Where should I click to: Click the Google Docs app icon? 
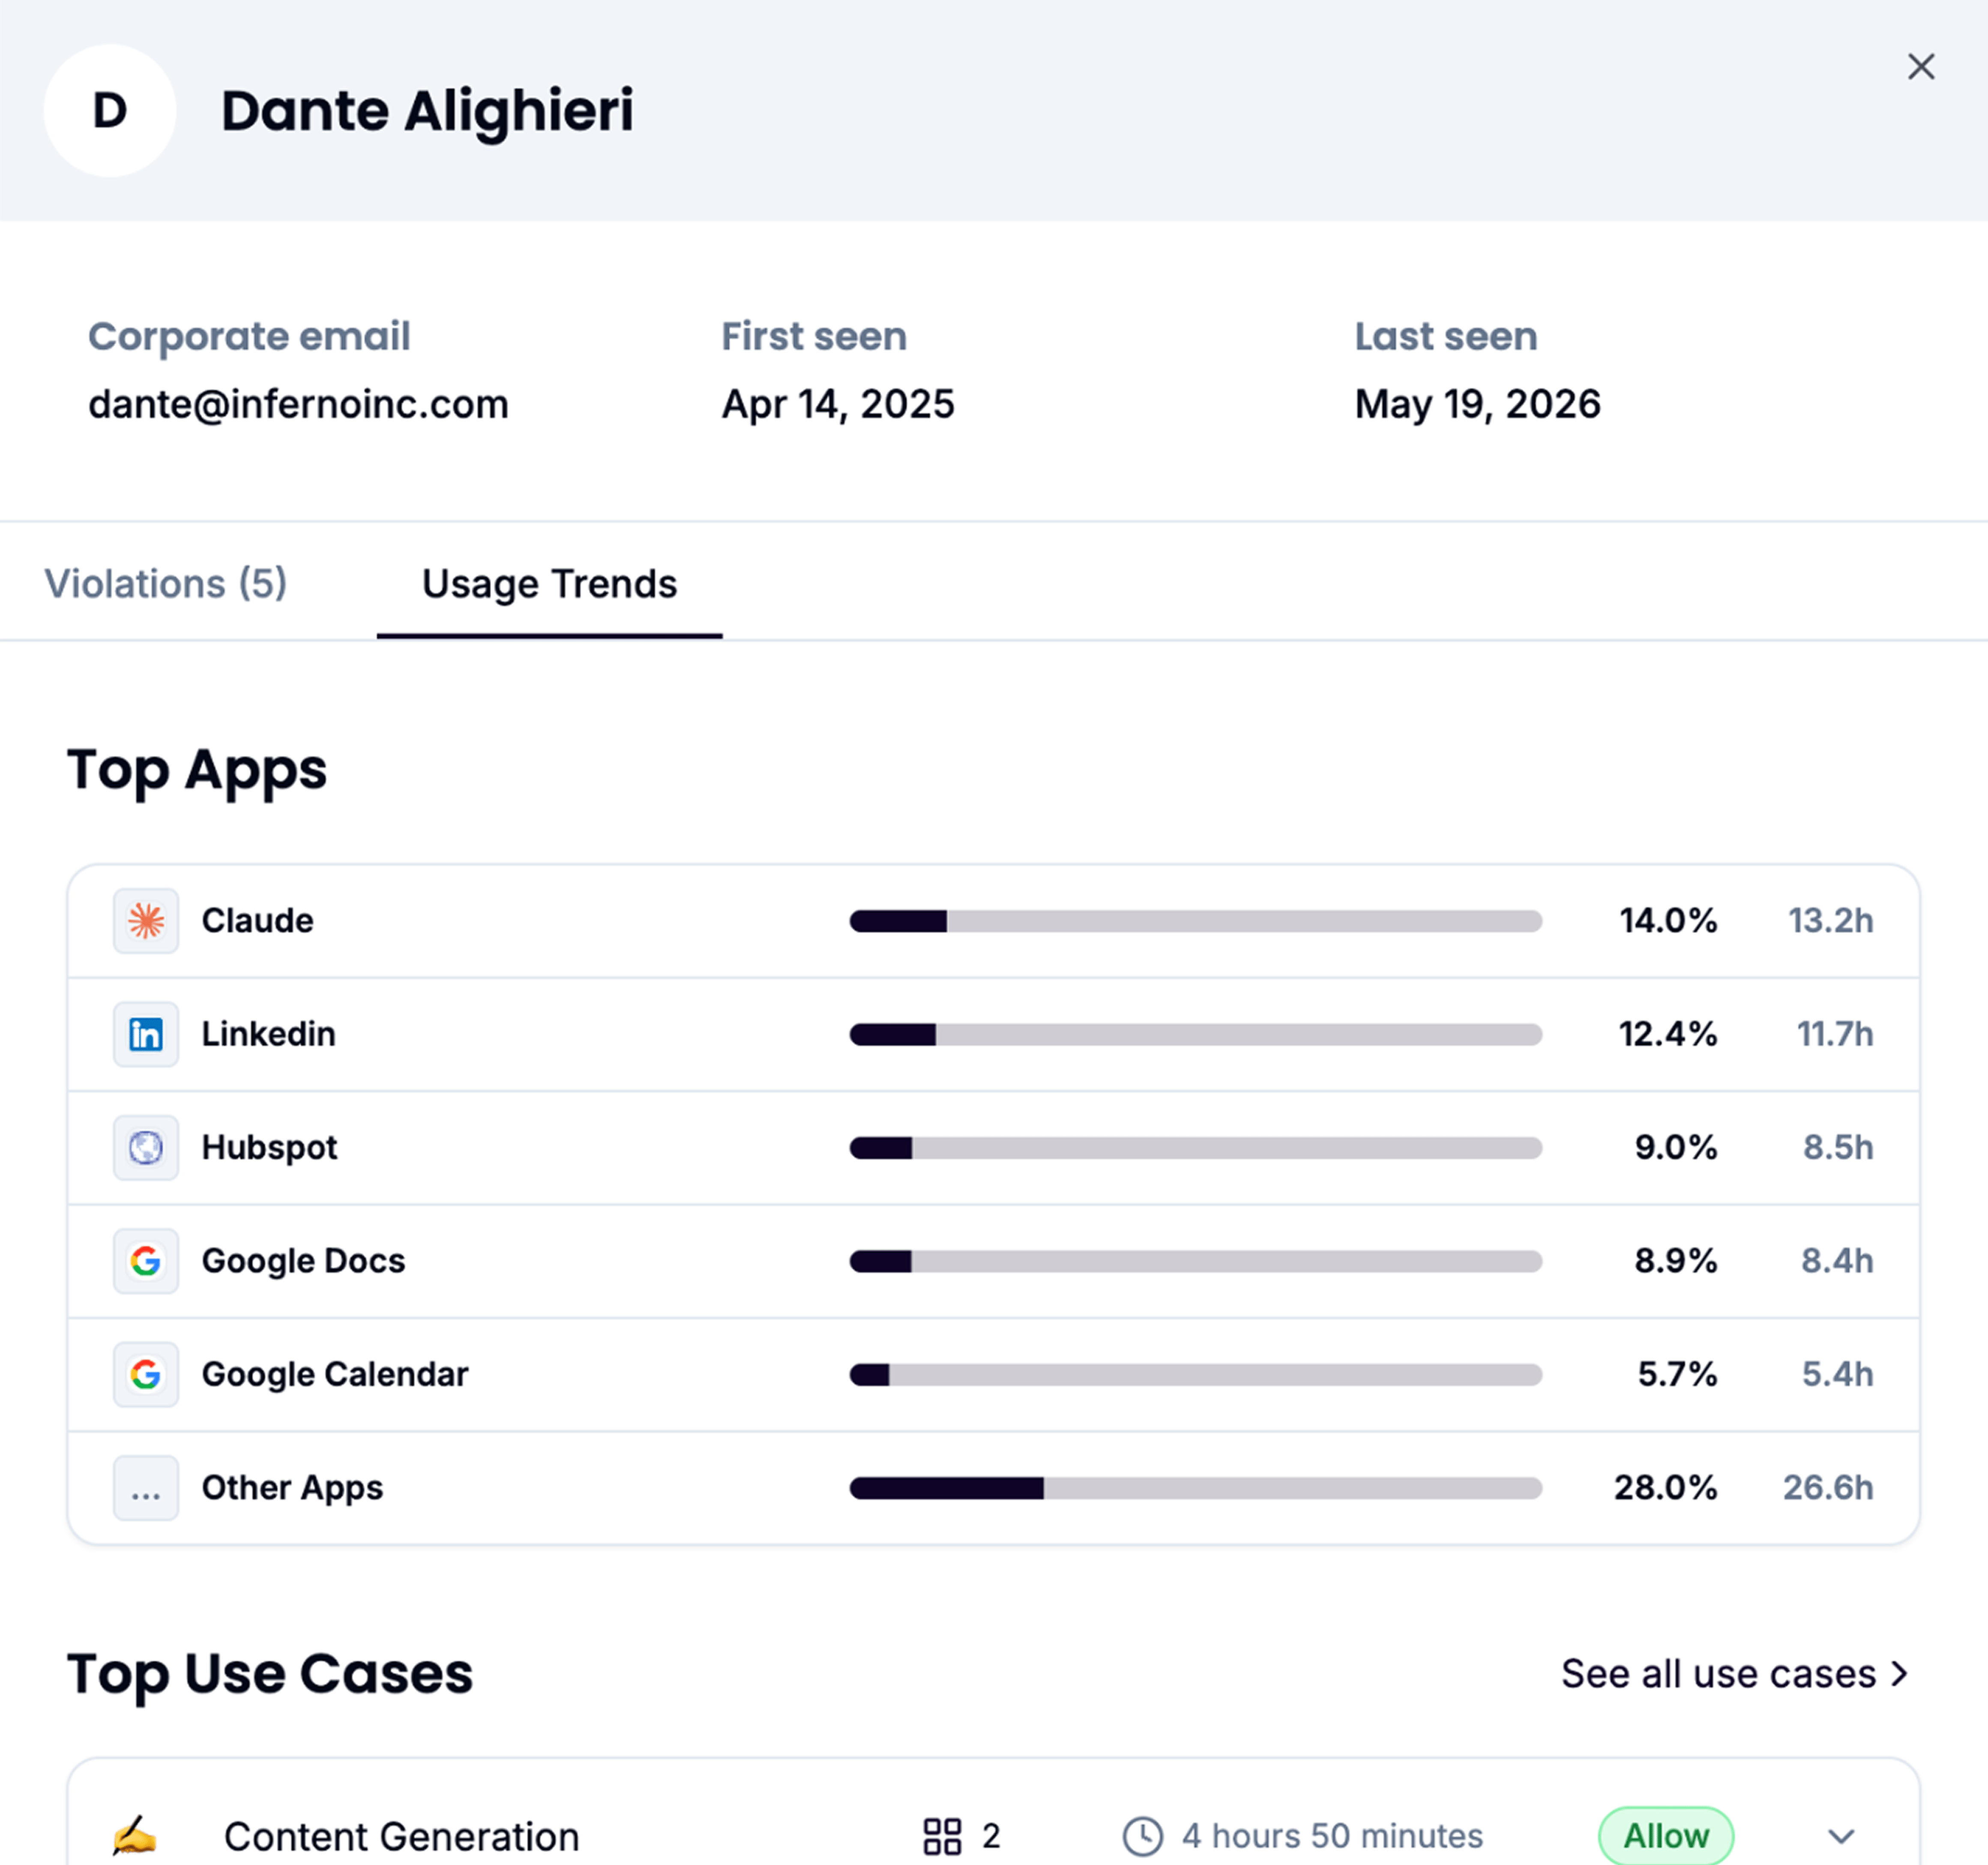pyautogui.click(x=146, y=1261)
